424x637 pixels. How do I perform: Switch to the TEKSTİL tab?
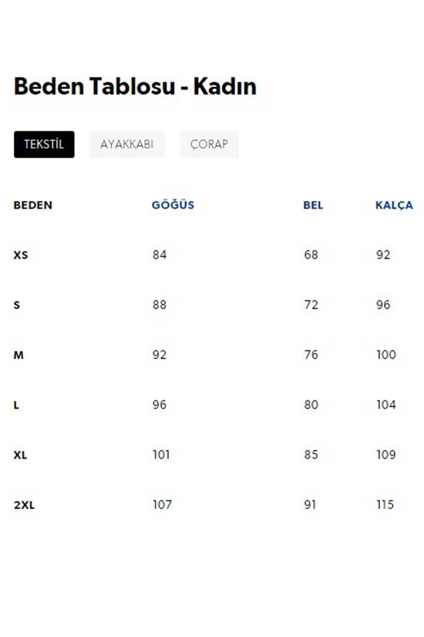[44, 144]
